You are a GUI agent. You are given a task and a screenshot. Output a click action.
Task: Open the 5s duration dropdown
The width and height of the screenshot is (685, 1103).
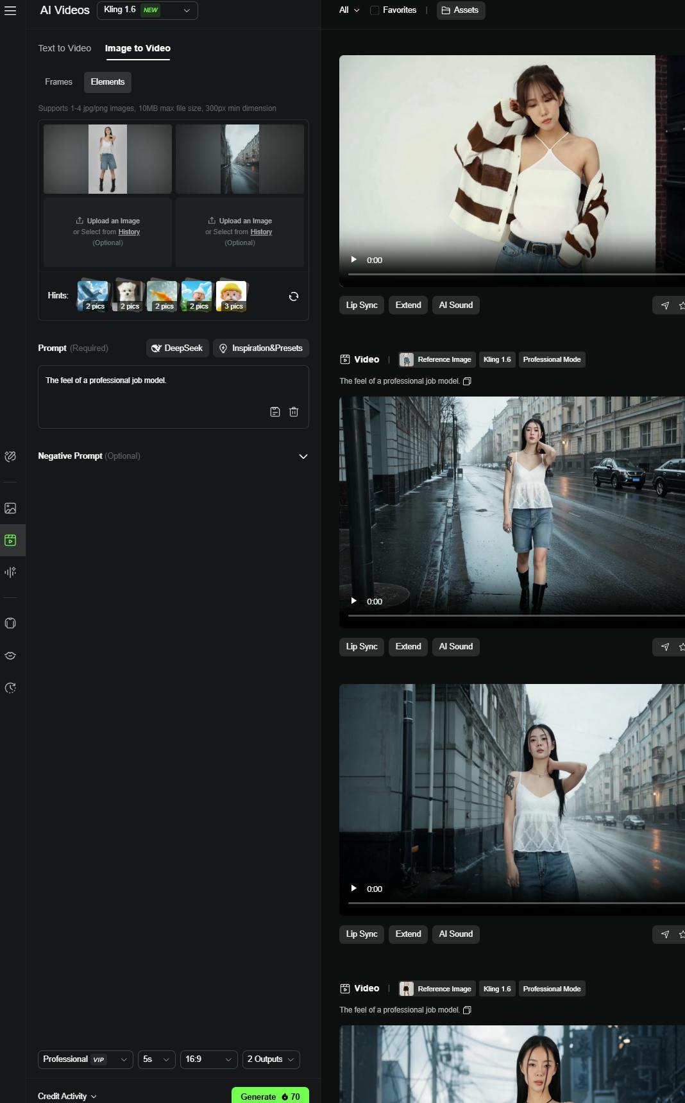click(x=156, y=1059)
